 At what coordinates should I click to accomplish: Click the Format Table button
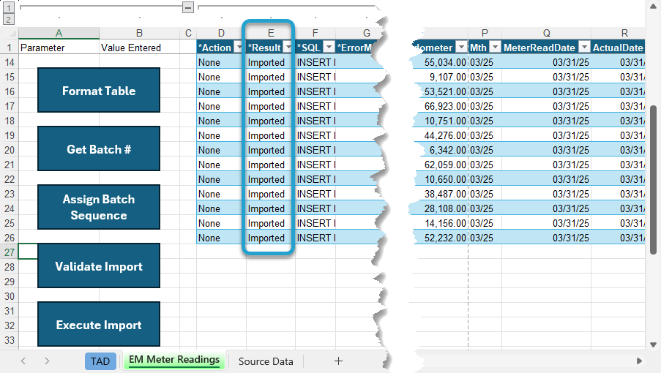pyautogui.click(x=99, y=90)
